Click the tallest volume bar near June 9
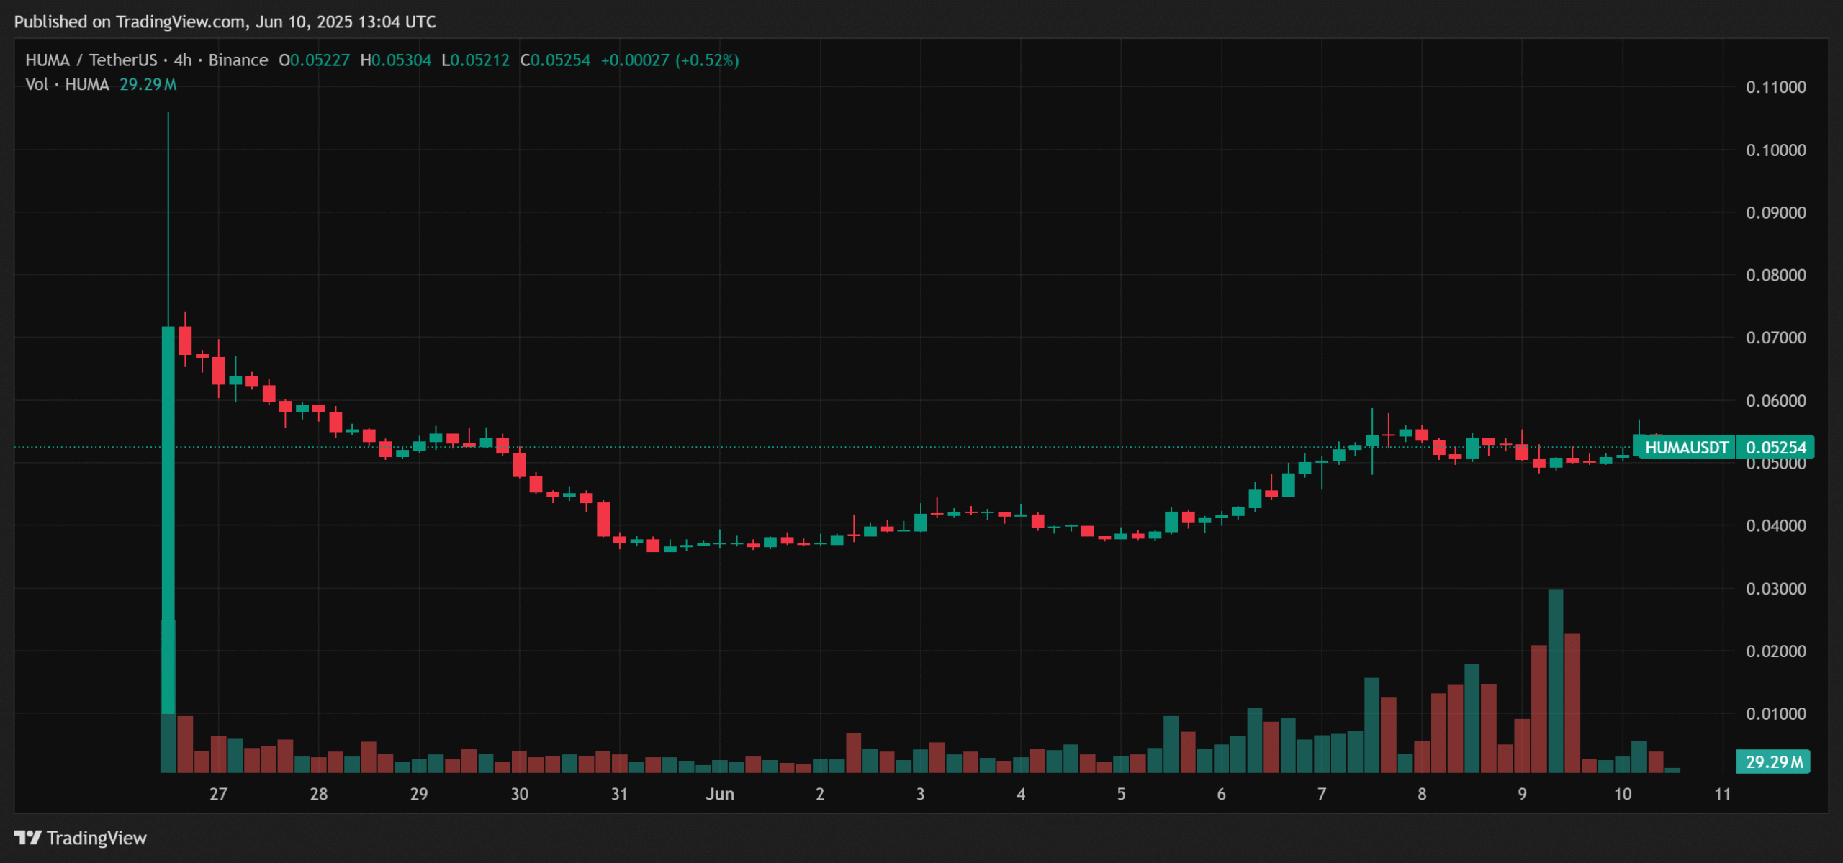 (1555, 680)
